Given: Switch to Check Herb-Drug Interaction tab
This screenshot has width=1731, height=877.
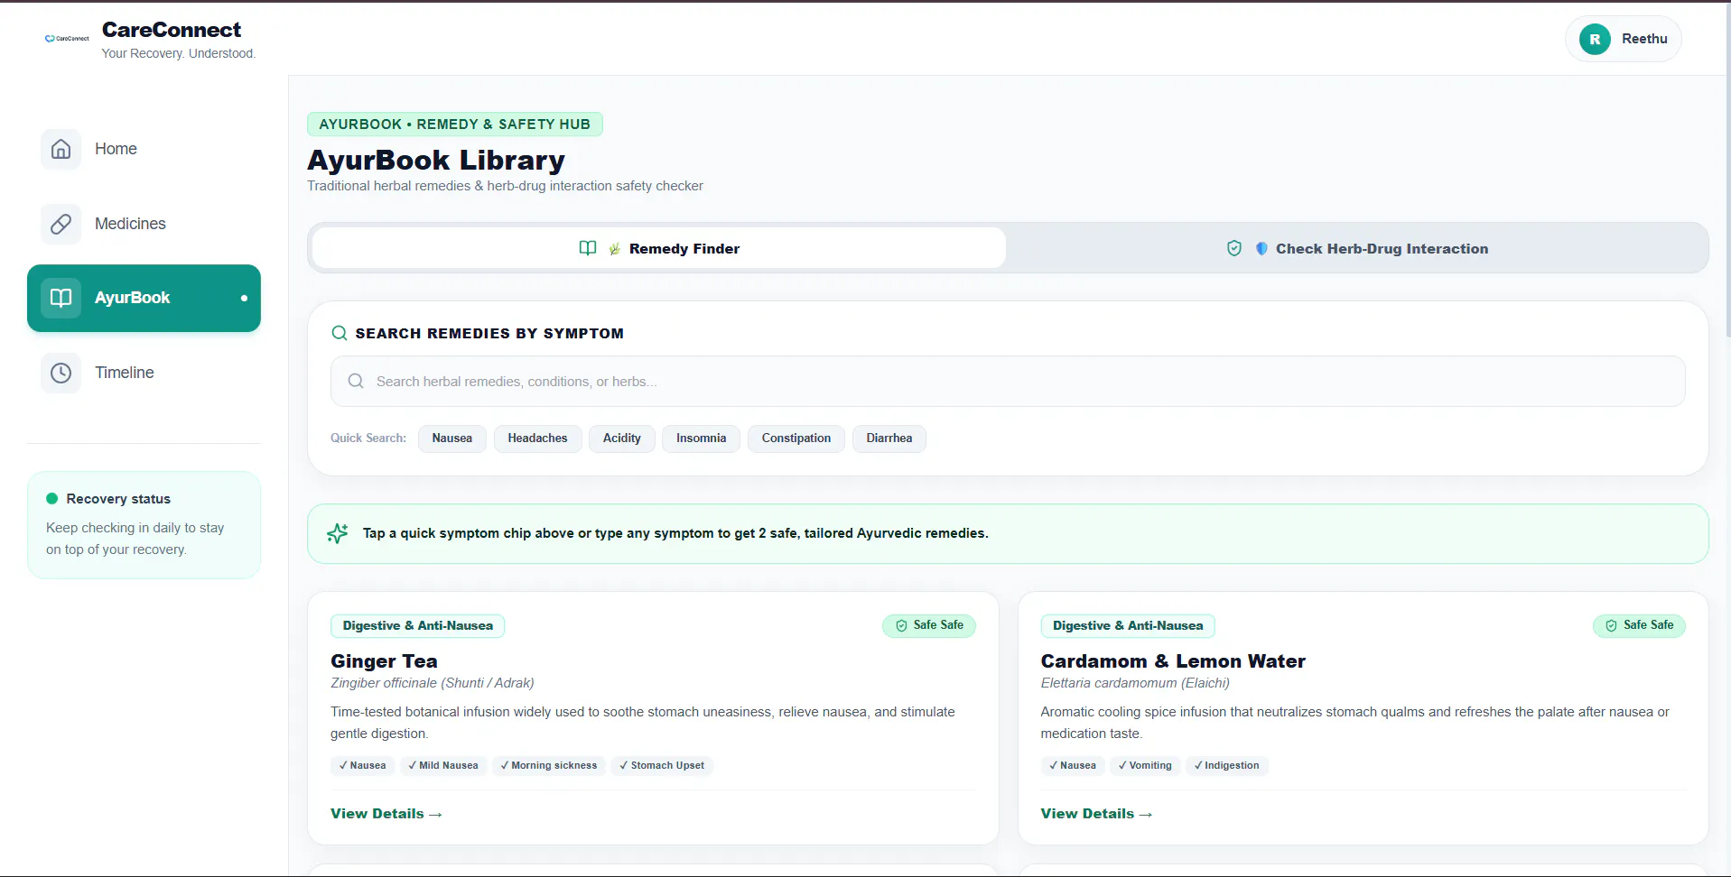Looking at the screenshot, I should click(x=1357, y=248).
